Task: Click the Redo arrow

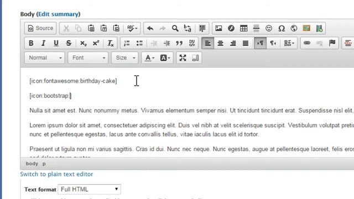Action: pos(163,28)
